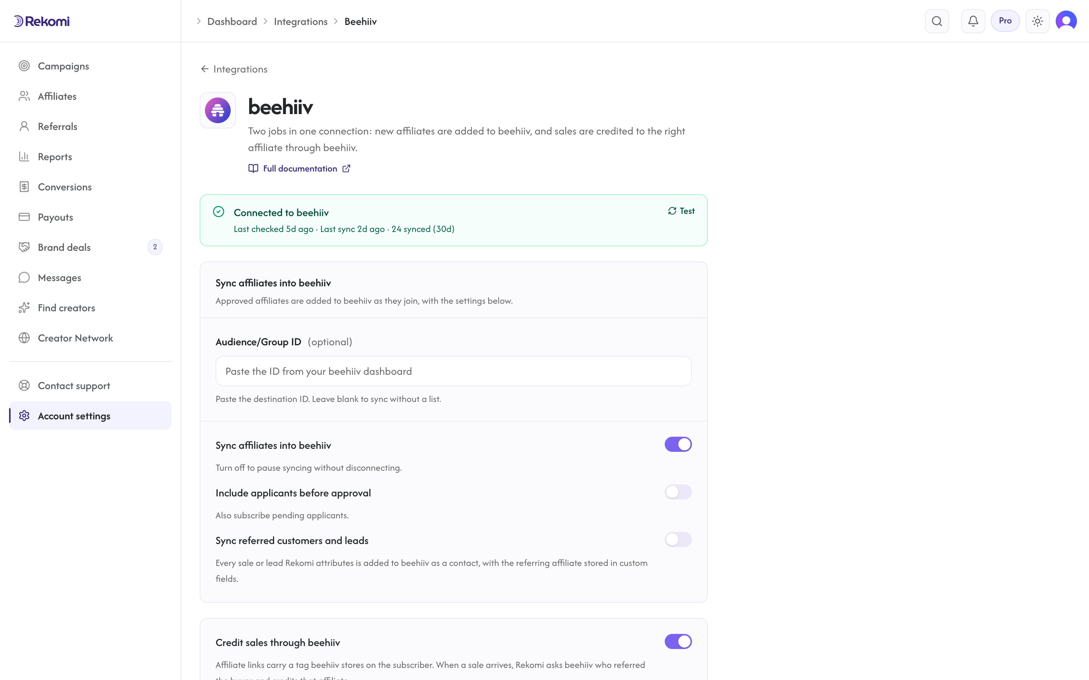Click the Affiliates people icon
Image resolution: width=1089 pixels, height=680 pixels.
pyautogui.click(x=24, y=96)
